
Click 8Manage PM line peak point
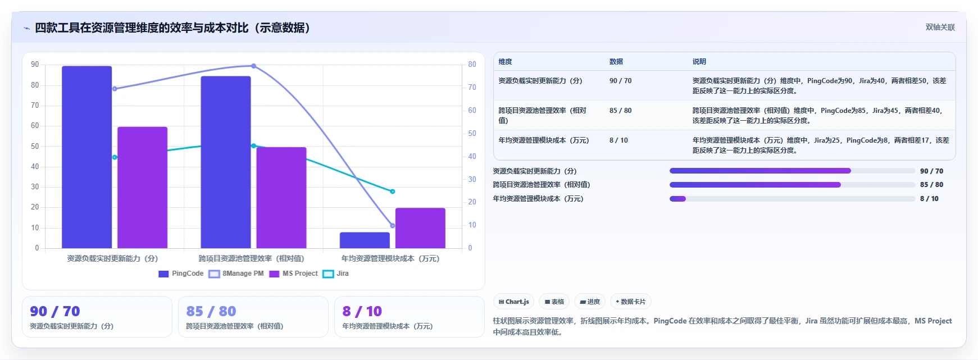coord(253,66)
